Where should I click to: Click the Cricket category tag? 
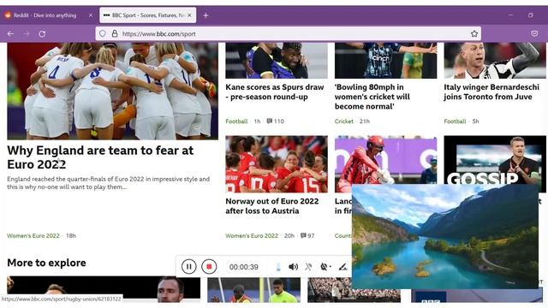click(x=344, y=121)
